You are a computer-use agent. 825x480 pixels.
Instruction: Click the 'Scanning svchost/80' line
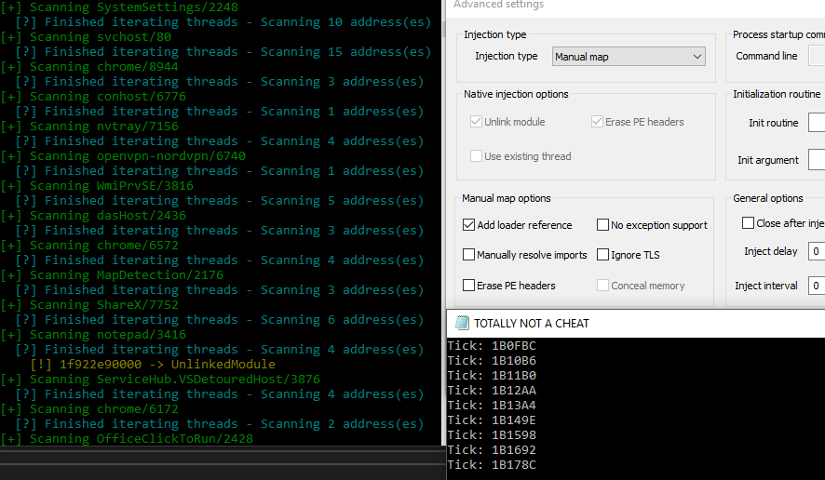(x=86, y=37)
